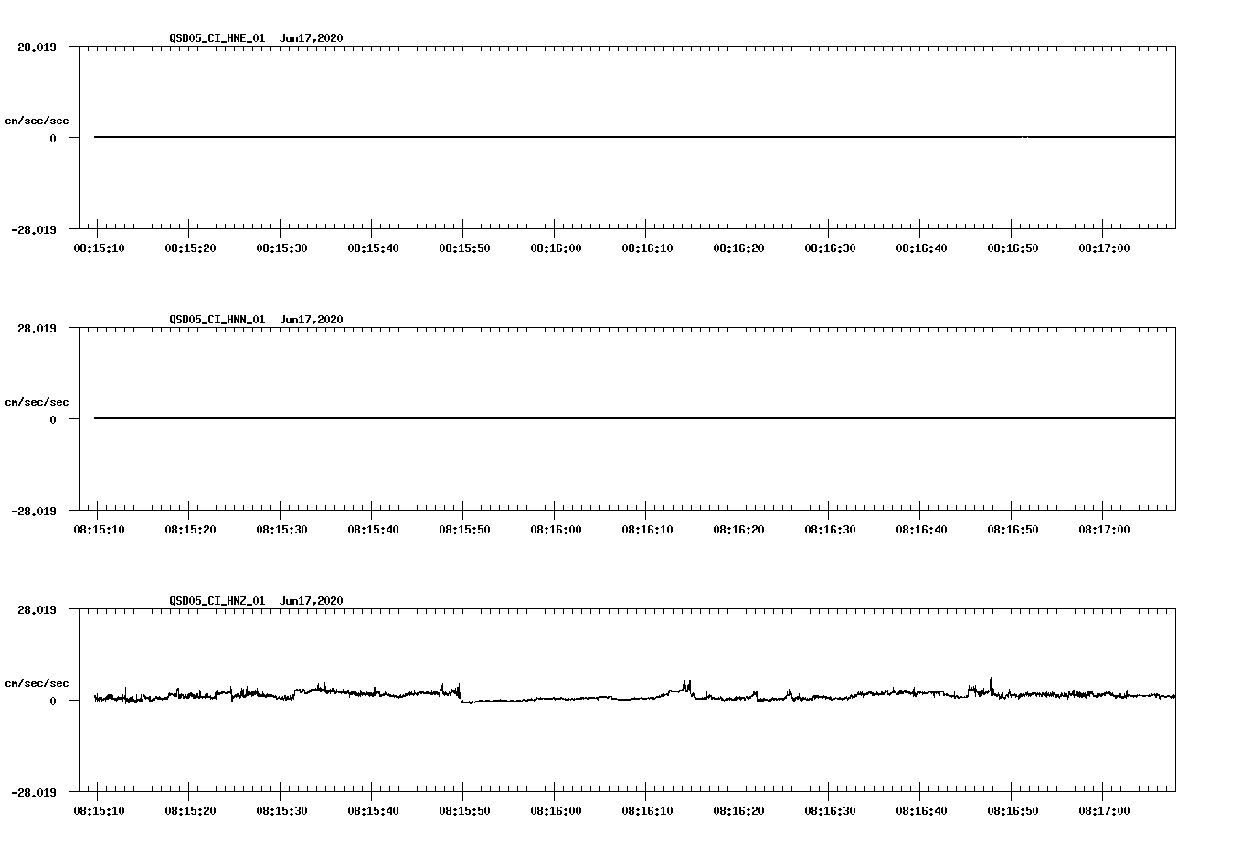Click 08:15:20 time label under HNZ plot
Image resolution: width=1241 pixels, height=844 pixels.
(190, 811)
